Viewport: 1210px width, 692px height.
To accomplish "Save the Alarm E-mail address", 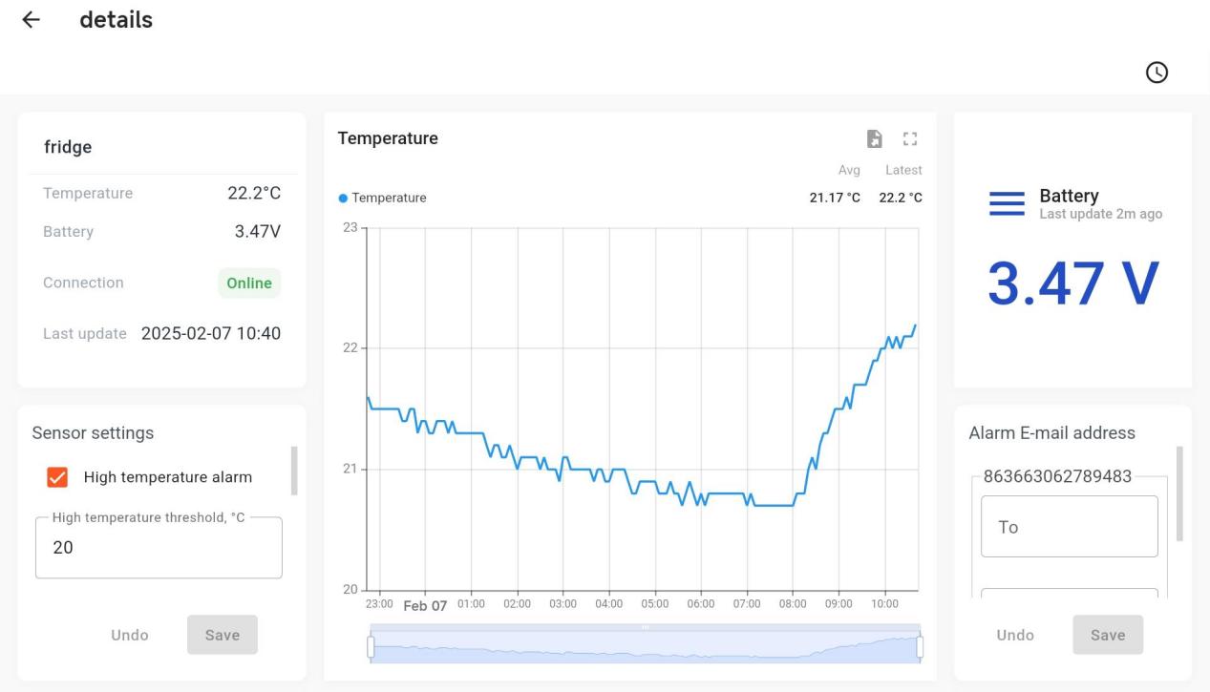I will (1108, 635).
